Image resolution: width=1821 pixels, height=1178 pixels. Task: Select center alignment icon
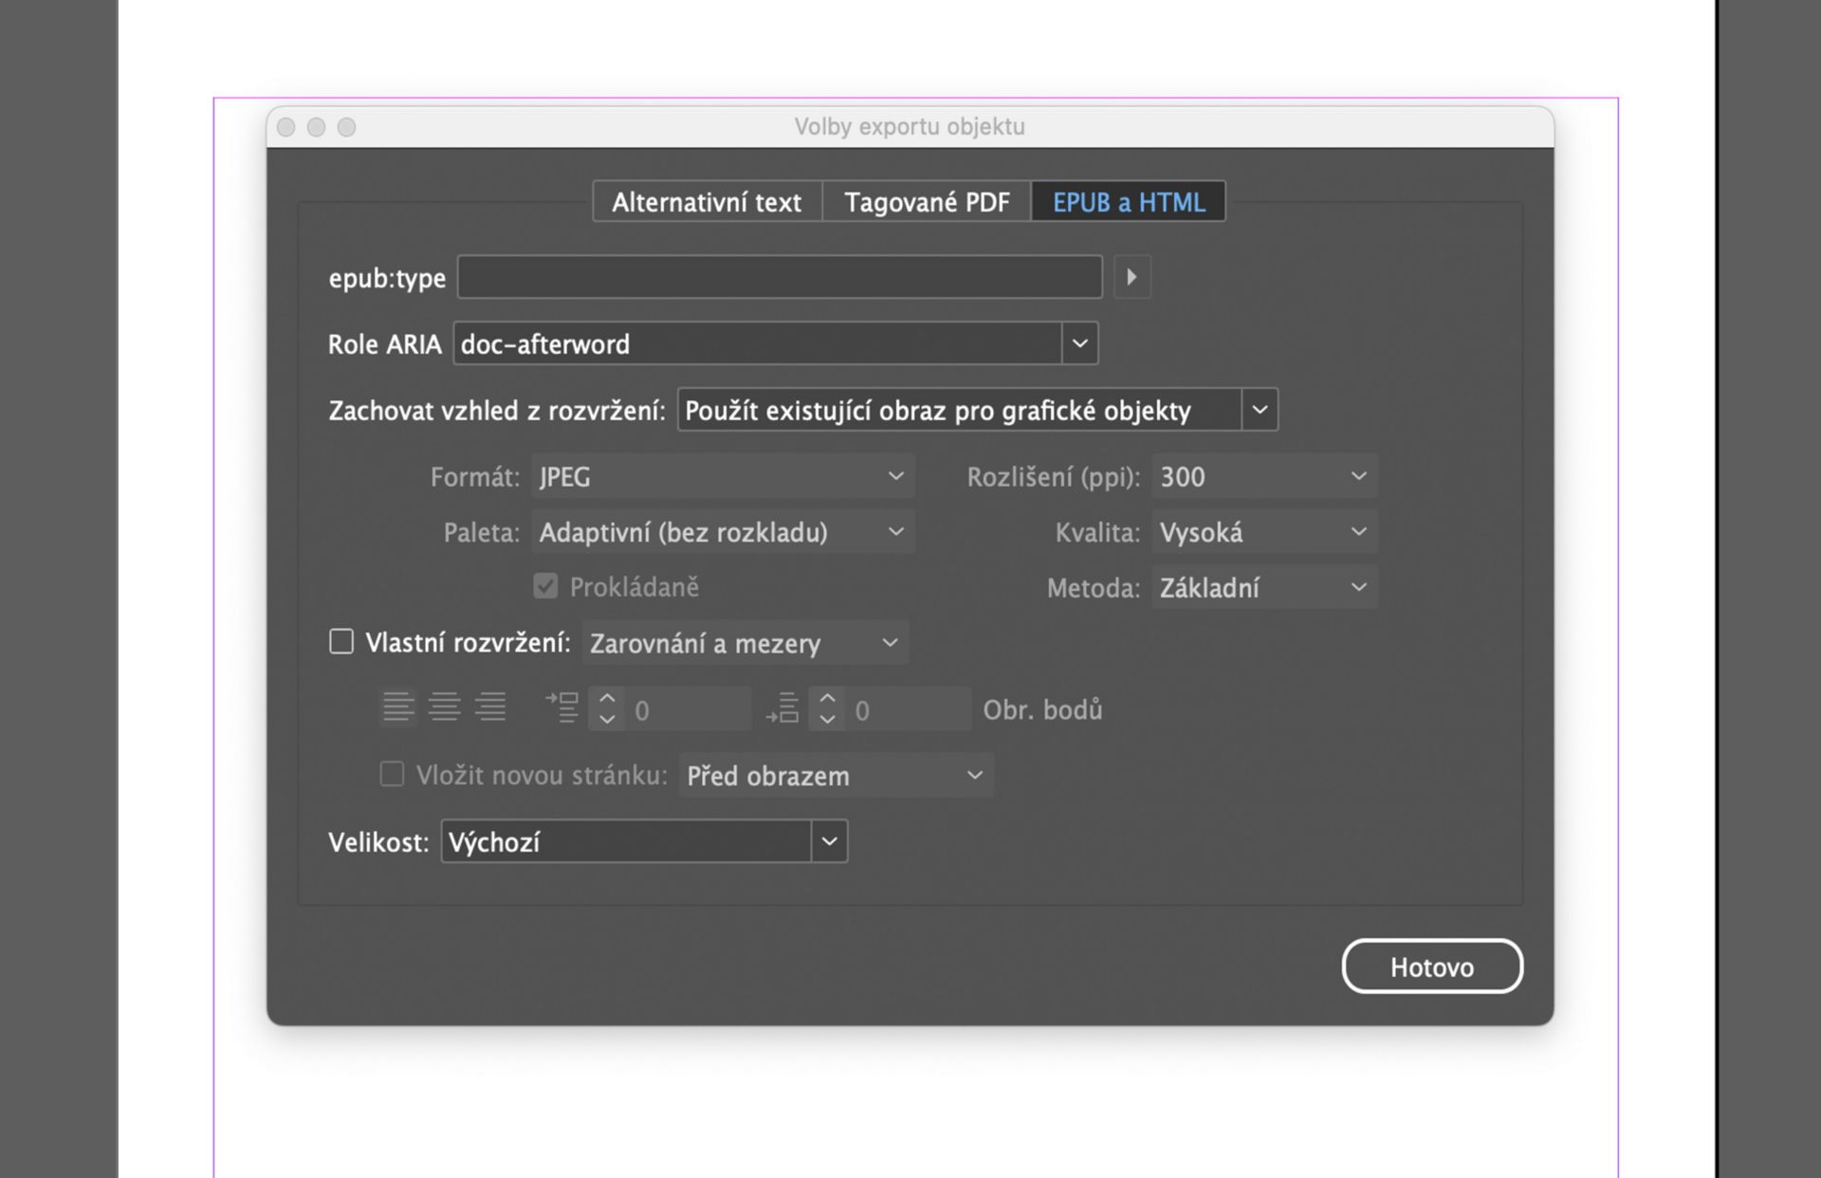pos(444,706)
